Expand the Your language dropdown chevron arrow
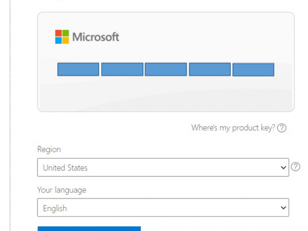Viewport: 308px width, 231px height. [282, 208]
